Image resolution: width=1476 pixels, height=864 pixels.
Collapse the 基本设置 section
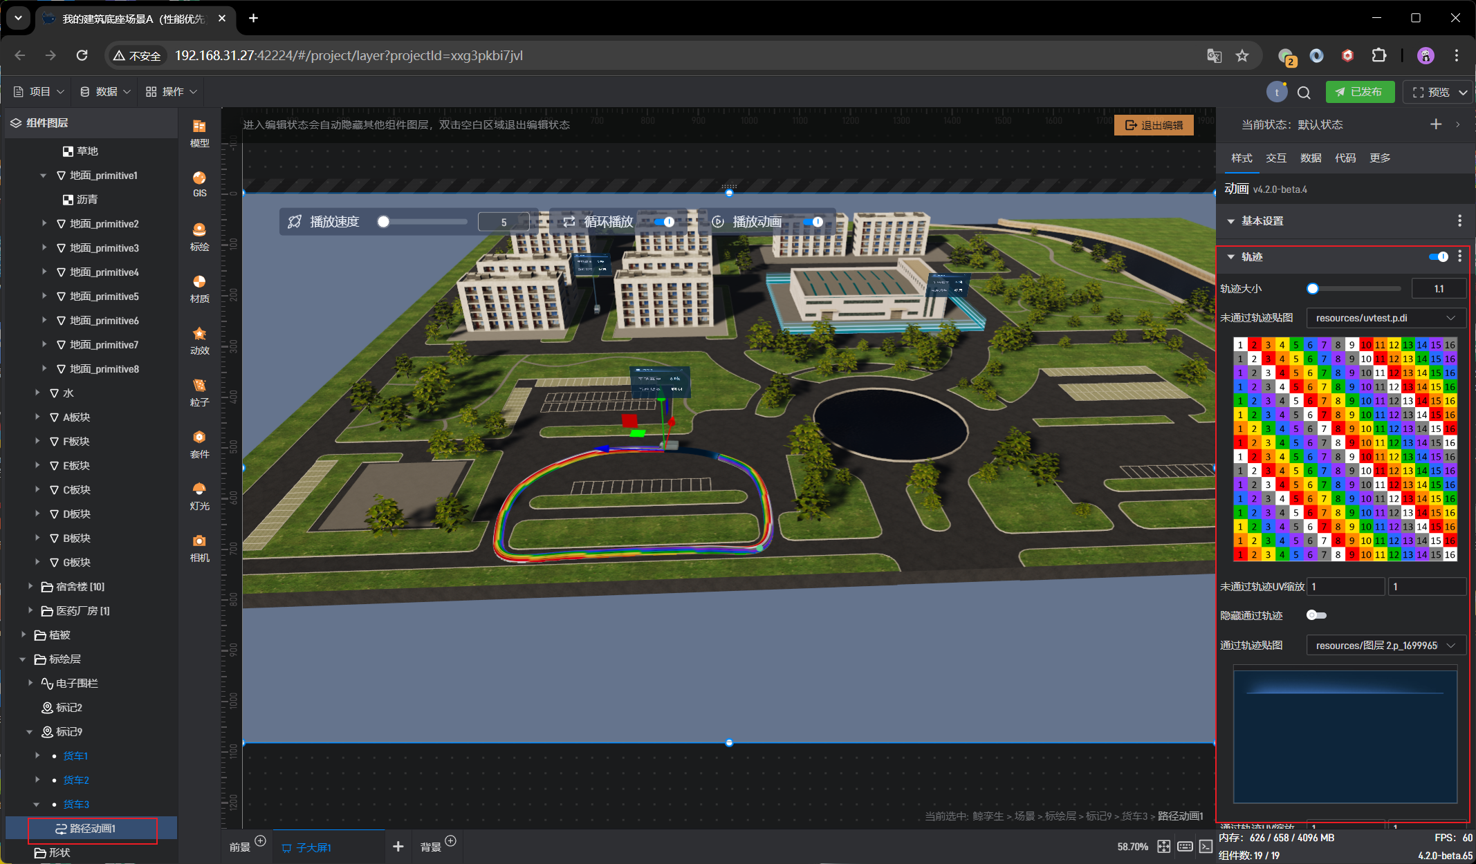1231,221
